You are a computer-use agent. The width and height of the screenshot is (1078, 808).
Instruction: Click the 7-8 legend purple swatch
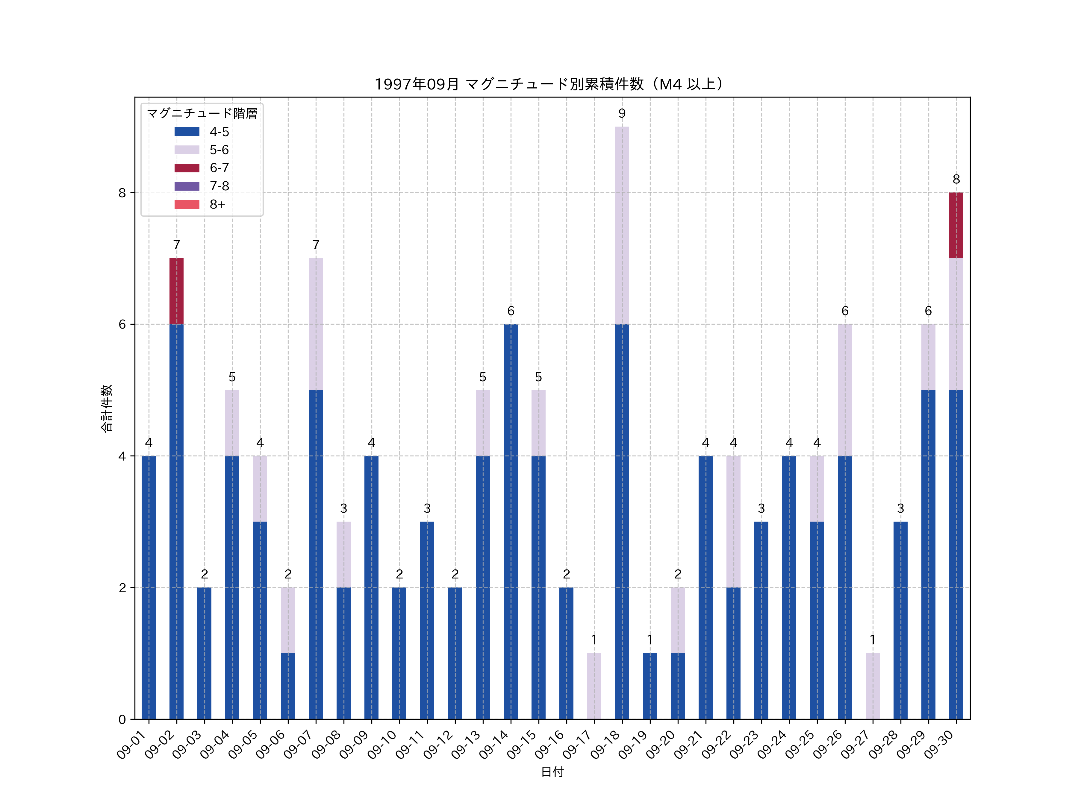click(x=187, y=186)
